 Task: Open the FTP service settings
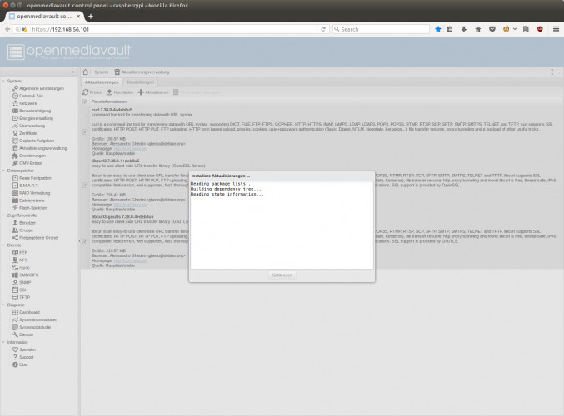coord(20,253)
